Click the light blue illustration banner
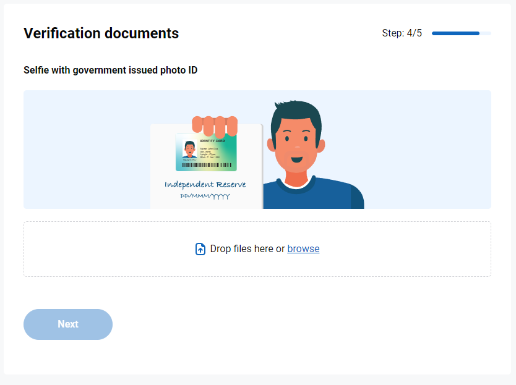The height and width of the screenshot is (385, 516). tap(80, 150)
